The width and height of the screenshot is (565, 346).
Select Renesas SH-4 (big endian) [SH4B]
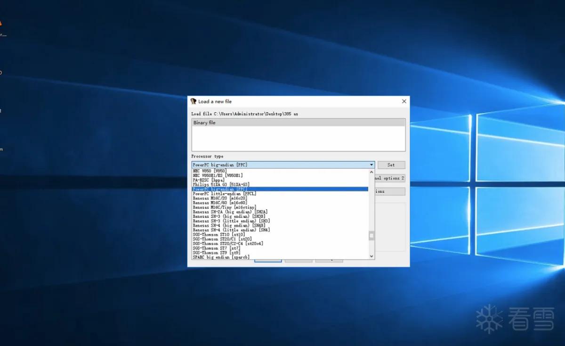280,226
